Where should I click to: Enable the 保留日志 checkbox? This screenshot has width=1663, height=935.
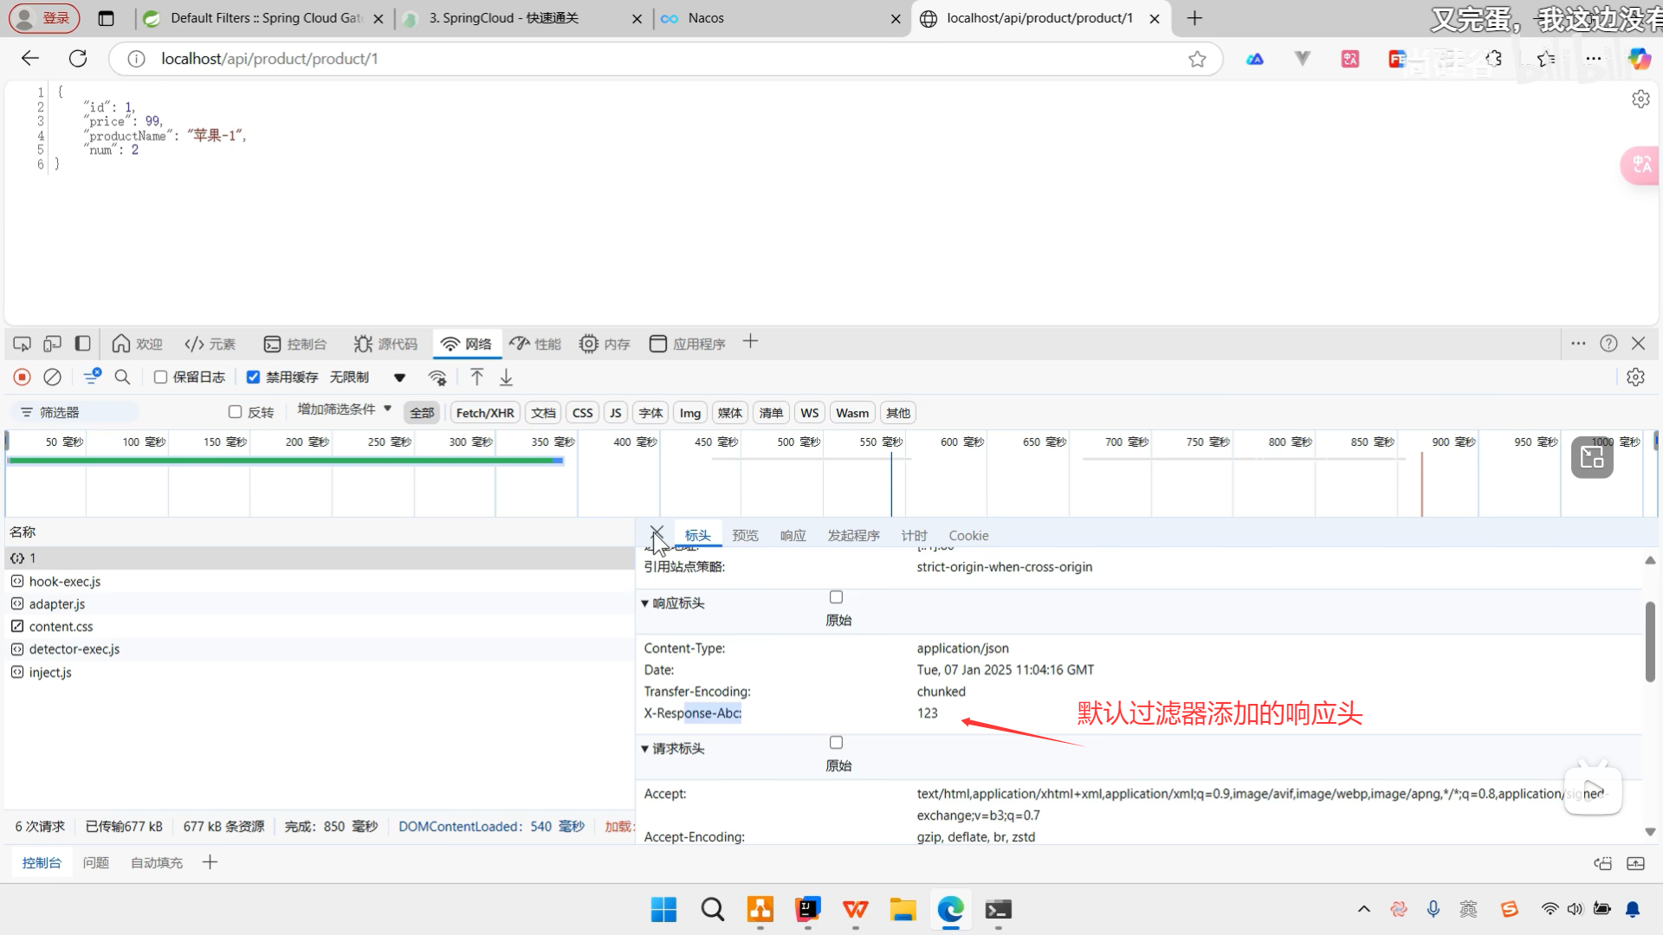click(x=161, y=377)
